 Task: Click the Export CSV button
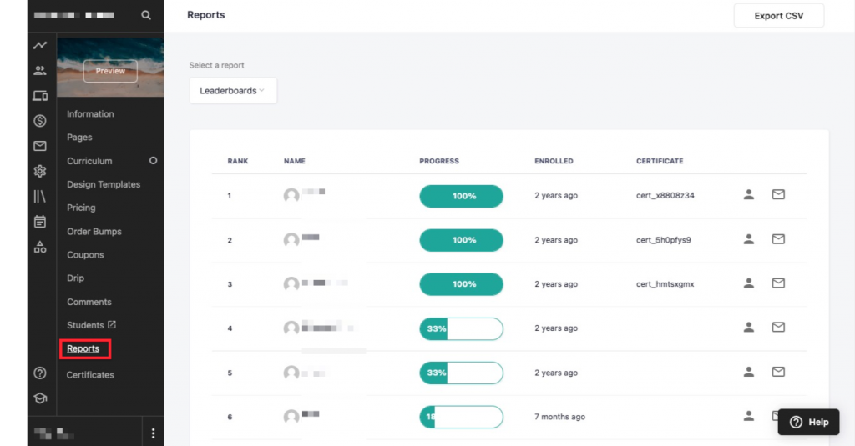778,16
